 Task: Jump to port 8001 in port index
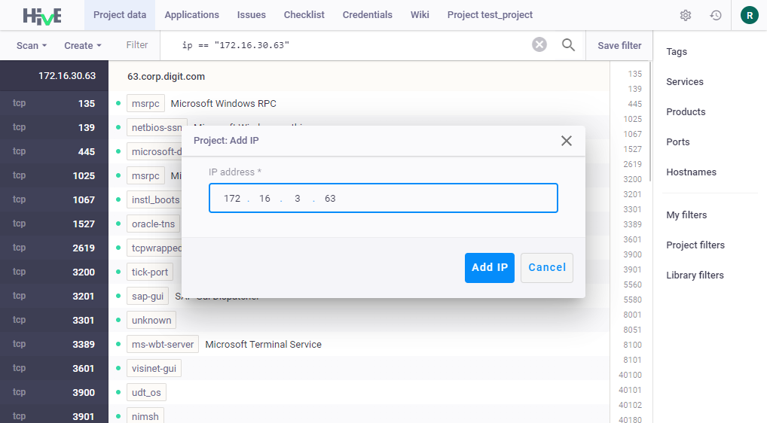(632, 315)
